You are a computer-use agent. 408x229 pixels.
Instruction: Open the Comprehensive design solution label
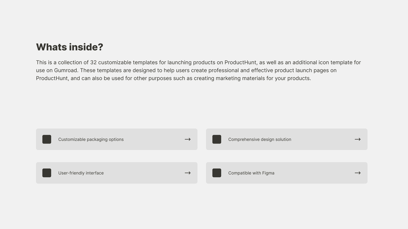pos(260,139)
